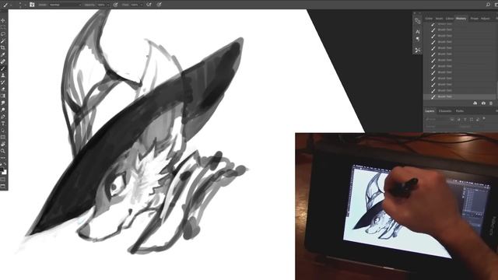Screen dimensions: 498x280
Task: Select the Clone Stamp tool
Action: (3, 75)
